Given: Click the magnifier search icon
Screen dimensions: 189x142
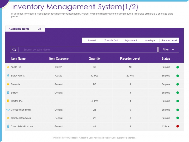Looking at the screenshot, I should click(14, 50).
